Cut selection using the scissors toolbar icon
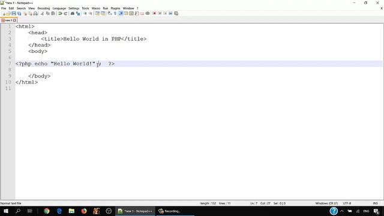The height and width of the screenshot is (216, 384). (x=42, y=13)
